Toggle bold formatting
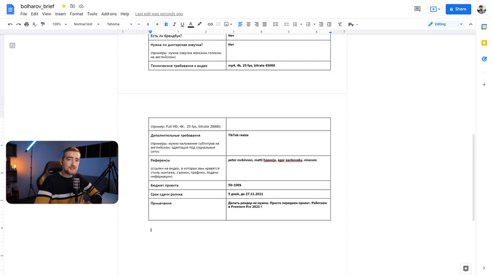 [166, 24]
